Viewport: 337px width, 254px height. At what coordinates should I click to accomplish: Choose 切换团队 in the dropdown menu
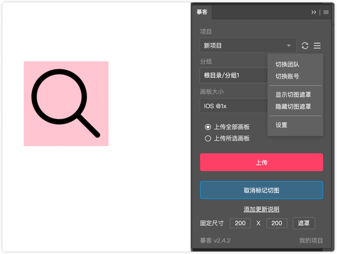pos(287,64)
